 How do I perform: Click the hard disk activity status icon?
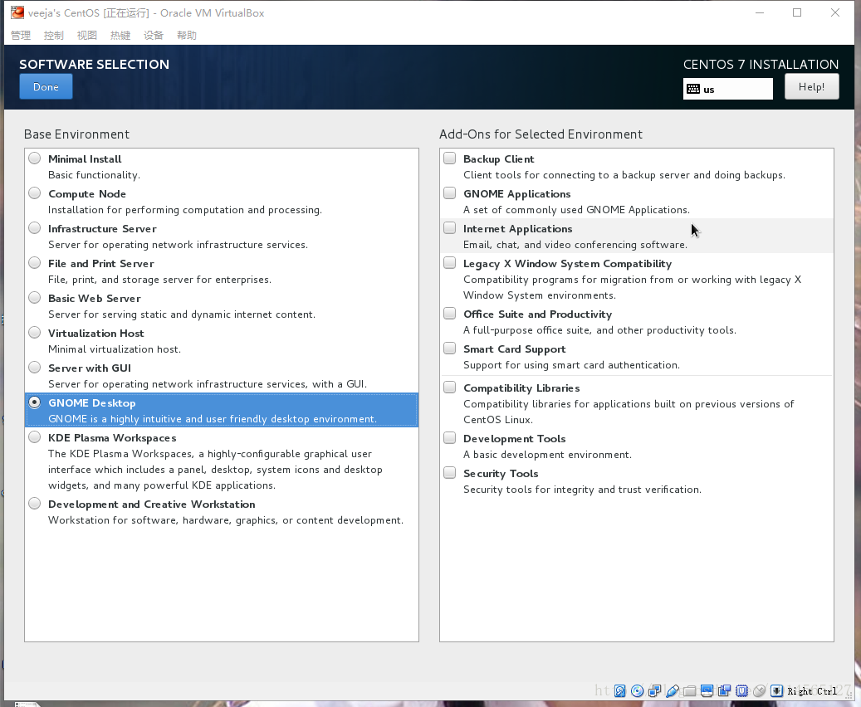[x=620, y=691]
